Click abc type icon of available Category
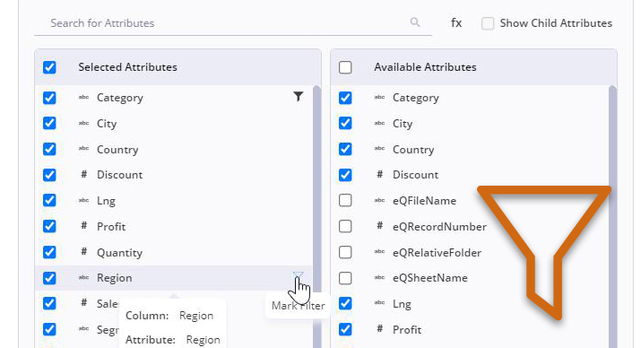Image resolution: width=641 pixels, height=348 pixels. pos(380,98)
